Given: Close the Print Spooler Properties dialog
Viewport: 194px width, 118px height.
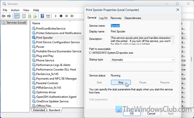Looking at the screenshot, I should pos(178,10).
